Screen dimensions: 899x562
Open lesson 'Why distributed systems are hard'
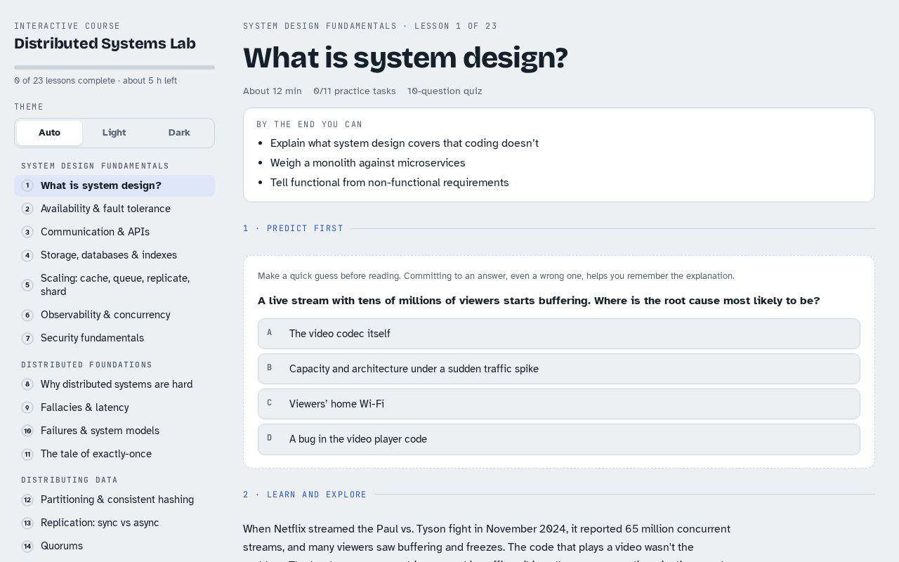[x=114, y=384]
